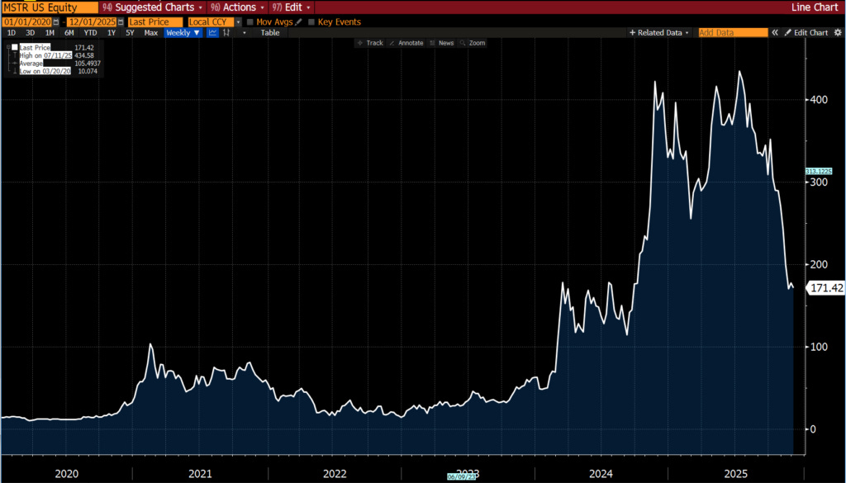Screen dimensions: 846x483
Task: Edit moving averages with the pencil icon
Action: [298, 22]
